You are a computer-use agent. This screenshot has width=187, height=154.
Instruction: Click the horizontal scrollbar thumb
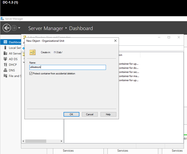tap(36, 141)
